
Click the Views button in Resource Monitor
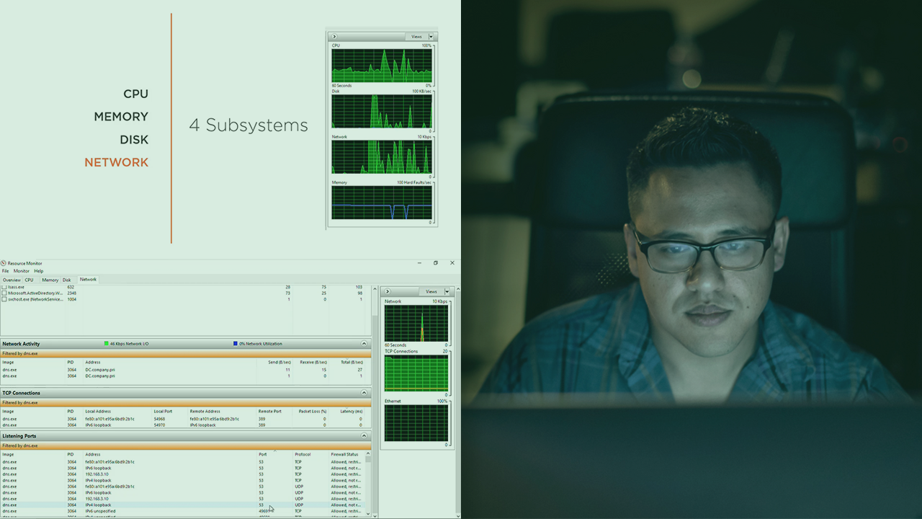[x=431, y=292]
